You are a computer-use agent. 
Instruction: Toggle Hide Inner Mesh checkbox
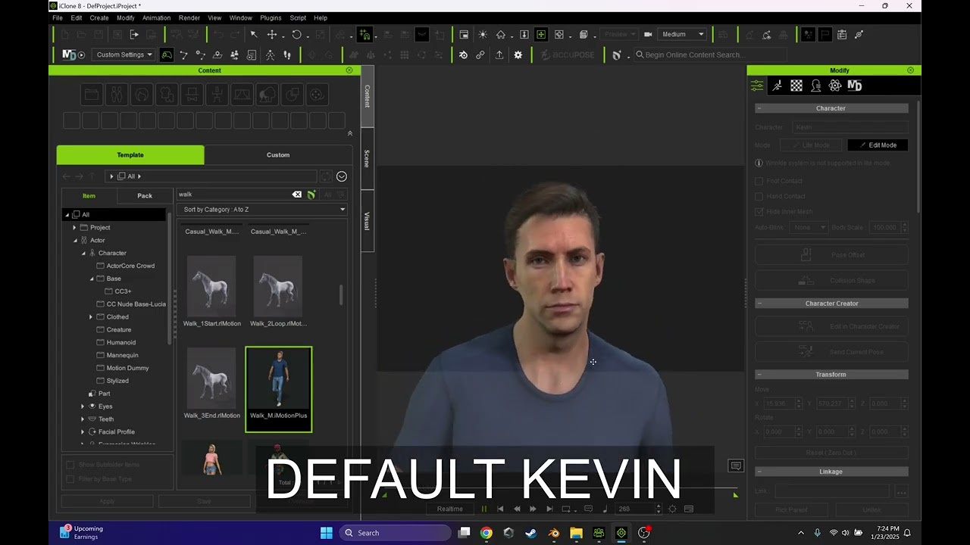click(759, 211)
